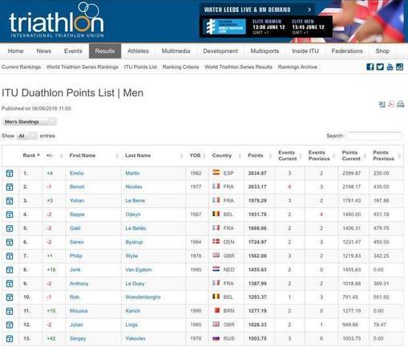Open the News menu

pos(44,51)
